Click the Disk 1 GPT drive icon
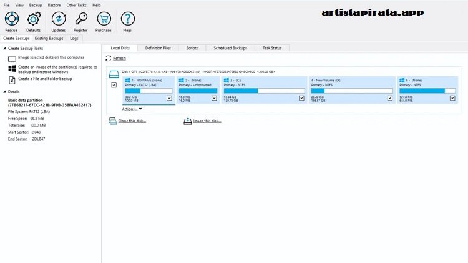The width and height of the screenshot is (468, 263). (114, 74)
